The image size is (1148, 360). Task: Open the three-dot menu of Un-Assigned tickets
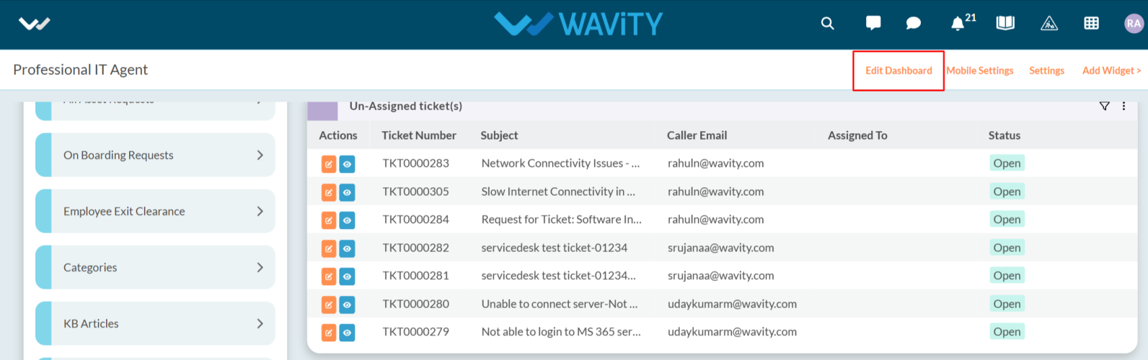[1123, 106]
